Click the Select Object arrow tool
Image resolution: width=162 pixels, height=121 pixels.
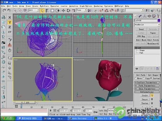click(42, 10)
